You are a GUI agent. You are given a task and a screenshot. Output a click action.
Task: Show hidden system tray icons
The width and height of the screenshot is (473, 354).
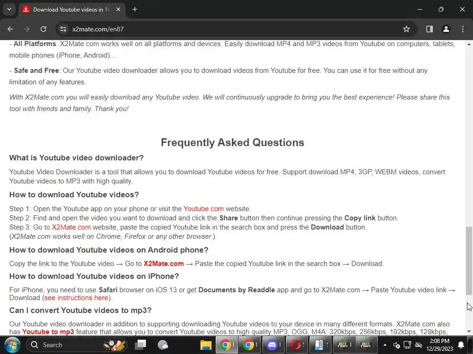(x=385, y=345)
